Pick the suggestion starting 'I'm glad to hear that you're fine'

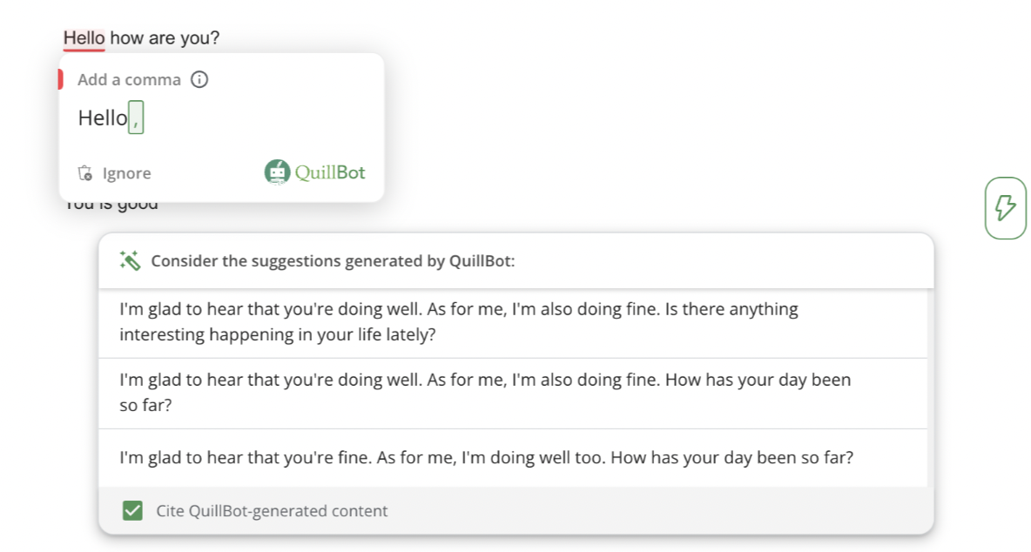[486, 456]
